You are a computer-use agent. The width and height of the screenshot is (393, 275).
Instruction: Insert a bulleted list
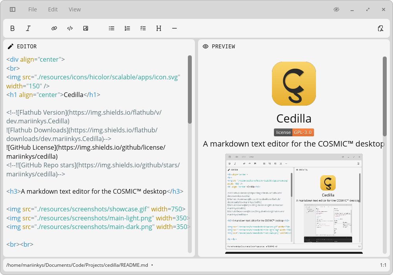[112, 28]
